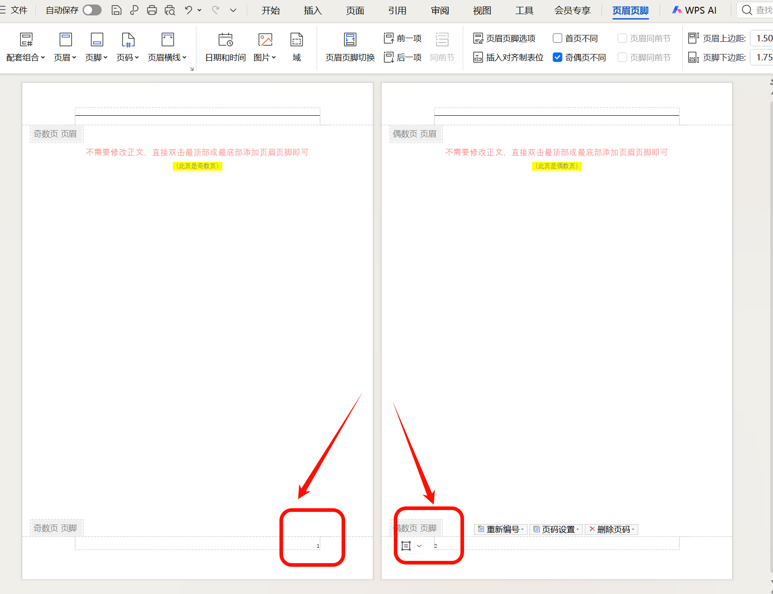Uncheck the 奇偶页不同 checkbox

558,57
